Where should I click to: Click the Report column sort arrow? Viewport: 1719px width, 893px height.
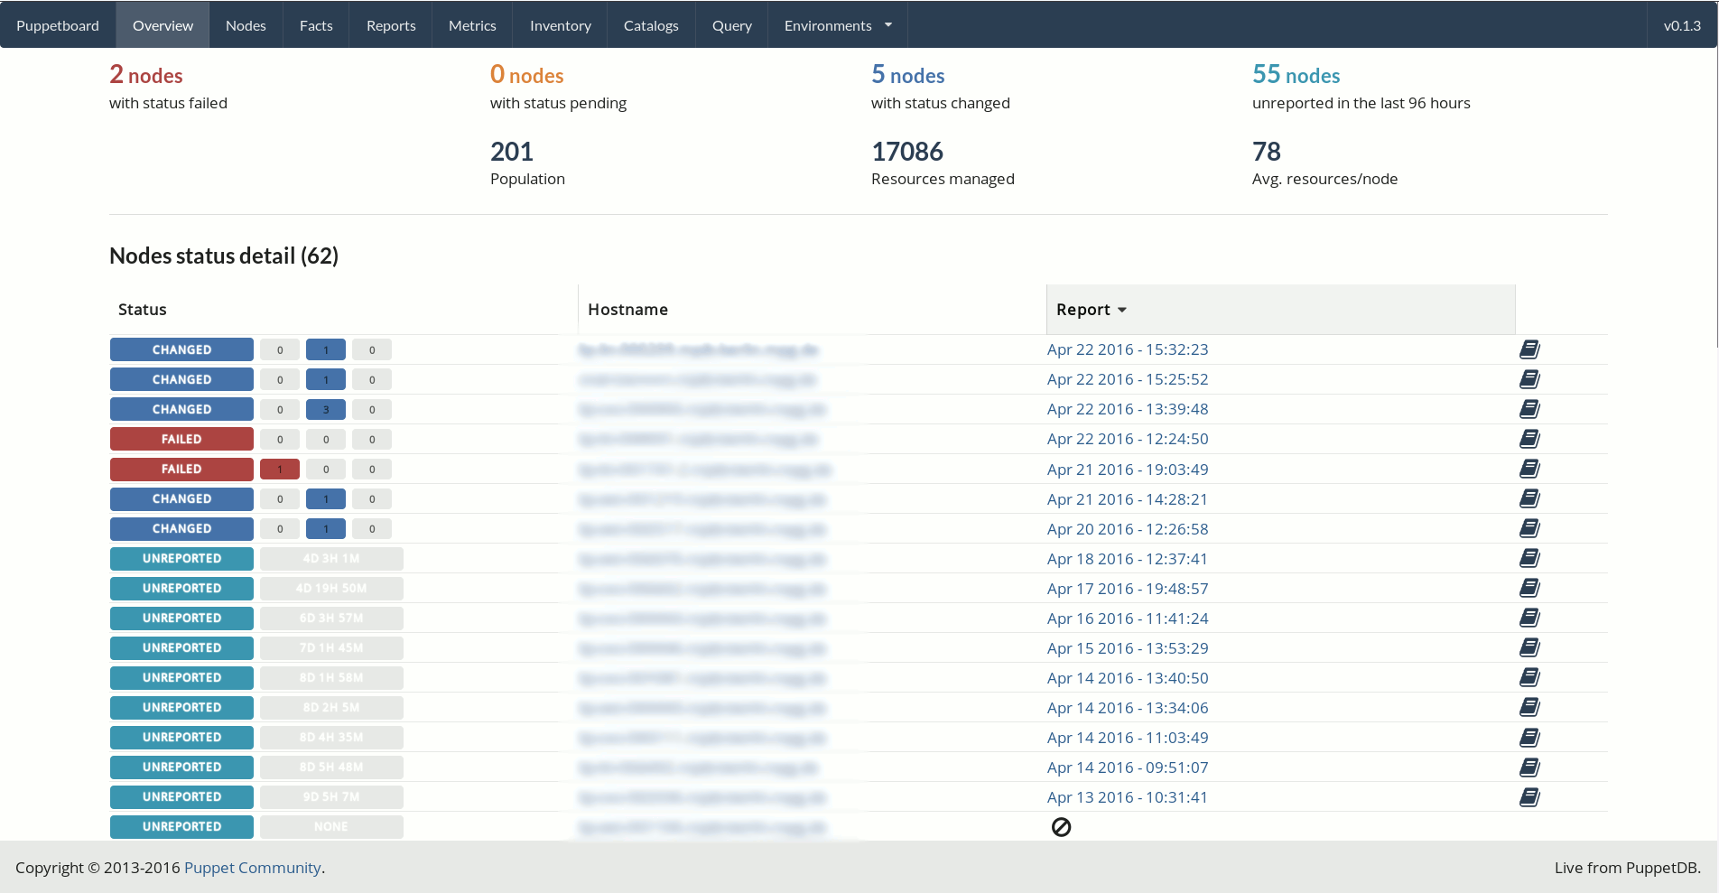tap(1122, 309)
